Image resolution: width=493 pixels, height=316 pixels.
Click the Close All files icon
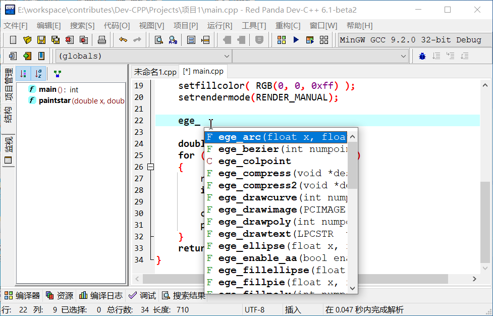tap(84, 40)
